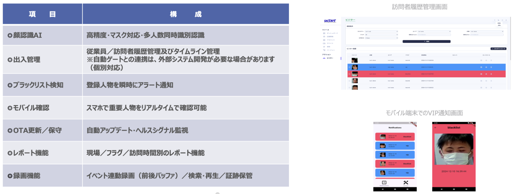Image resolution: width=519 pixels, height=194 pixels.
Task: Click the フラグ column header in visitor table
Action: pyautogui.click(x=407, y=55)
